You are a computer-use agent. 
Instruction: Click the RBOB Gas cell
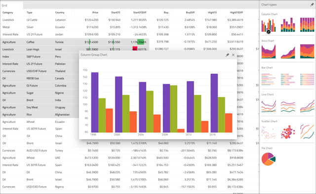(33, 78)
